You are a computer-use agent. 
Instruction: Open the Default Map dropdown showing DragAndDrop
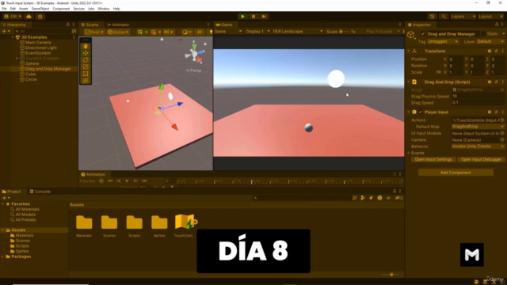478,127
